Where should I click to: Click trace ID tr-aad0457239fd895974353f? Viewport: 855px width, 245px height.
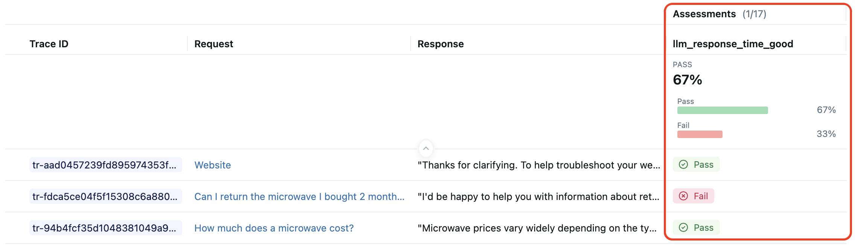tap(105, 165)
